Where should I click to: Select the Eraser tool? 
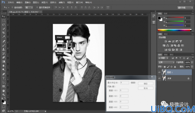(4, 57)
